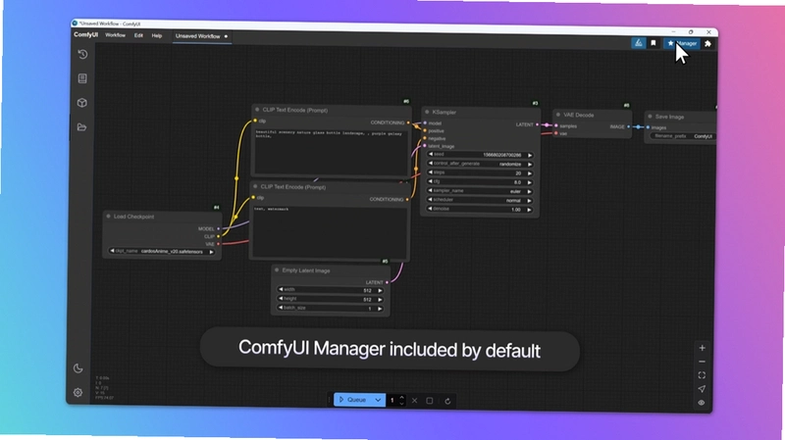This screenshot has width=785, height=440.
Task: Open the scheduler normal combo
Action: tap(480, 200)
